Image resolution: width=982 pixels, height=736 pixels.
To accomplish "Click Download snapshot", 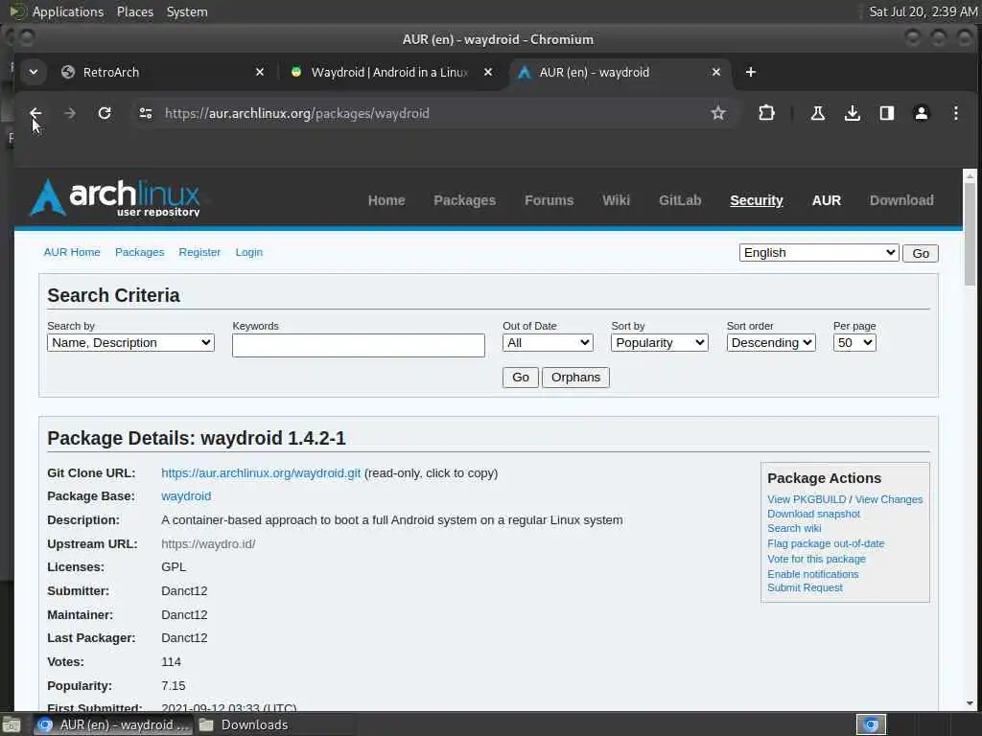I will pyautogui.click(x=813, y=514).
